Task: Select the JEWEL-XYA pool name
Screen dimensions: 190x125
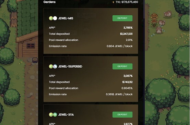Action: (66, 114)
